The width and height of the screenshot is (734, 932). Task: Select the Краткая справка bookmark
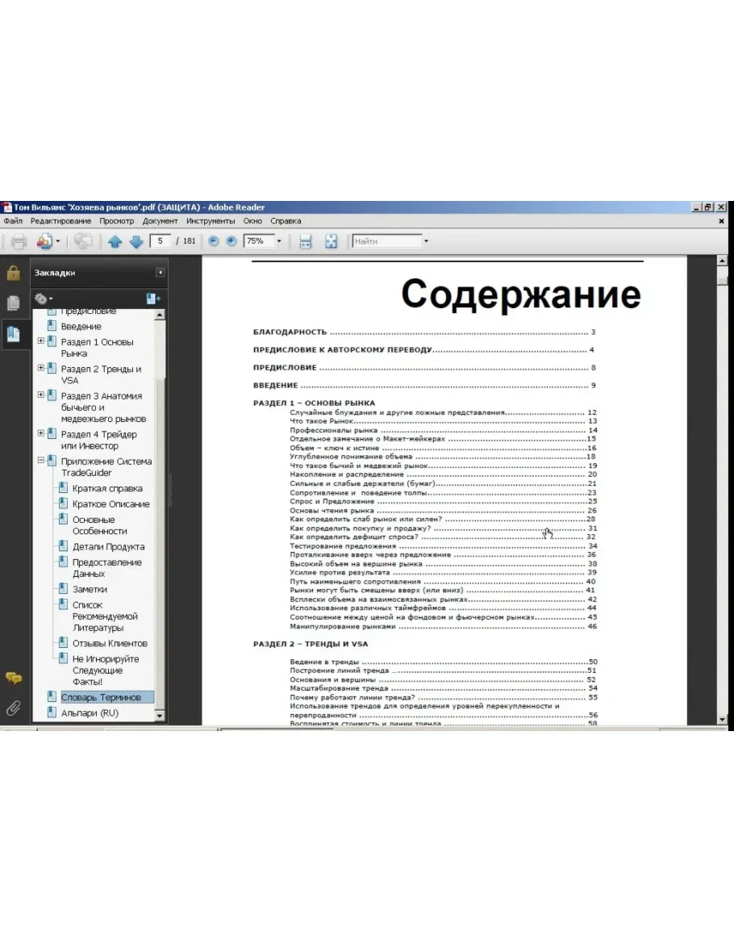[107, 488]
